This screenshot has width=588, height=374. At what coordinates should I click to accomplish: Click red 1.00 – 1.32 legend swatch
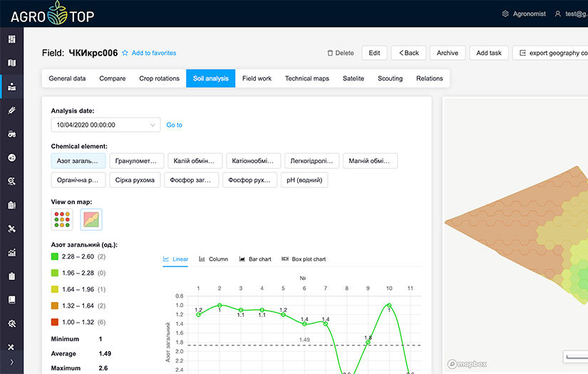pos(55,322)
